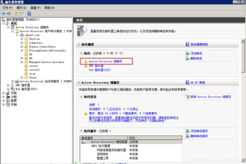Open the AD DS 帮助 link
Viewport: 246px width, 164px height.
pos(198,82)
